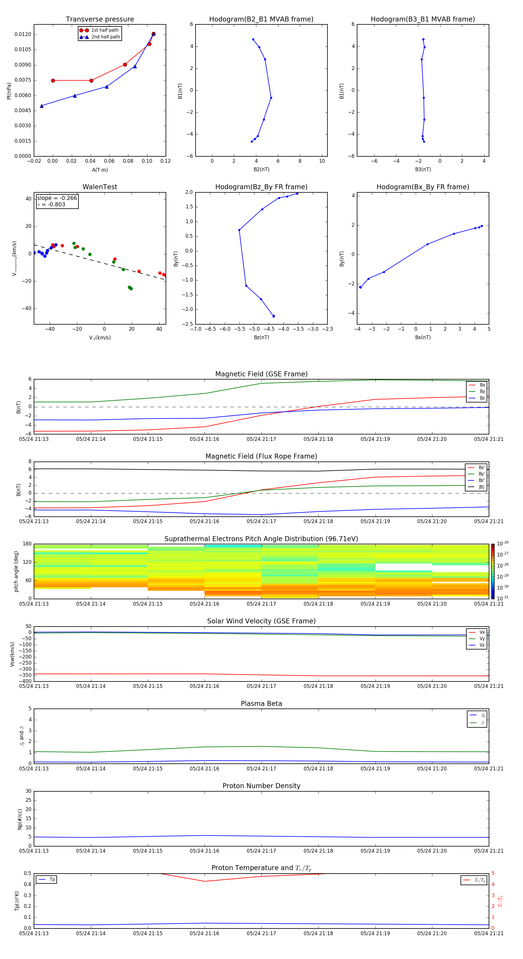Click the black |B| line in Flux Rope panel
This screenshot has height=959, width=523.
[x=261, y=471]
